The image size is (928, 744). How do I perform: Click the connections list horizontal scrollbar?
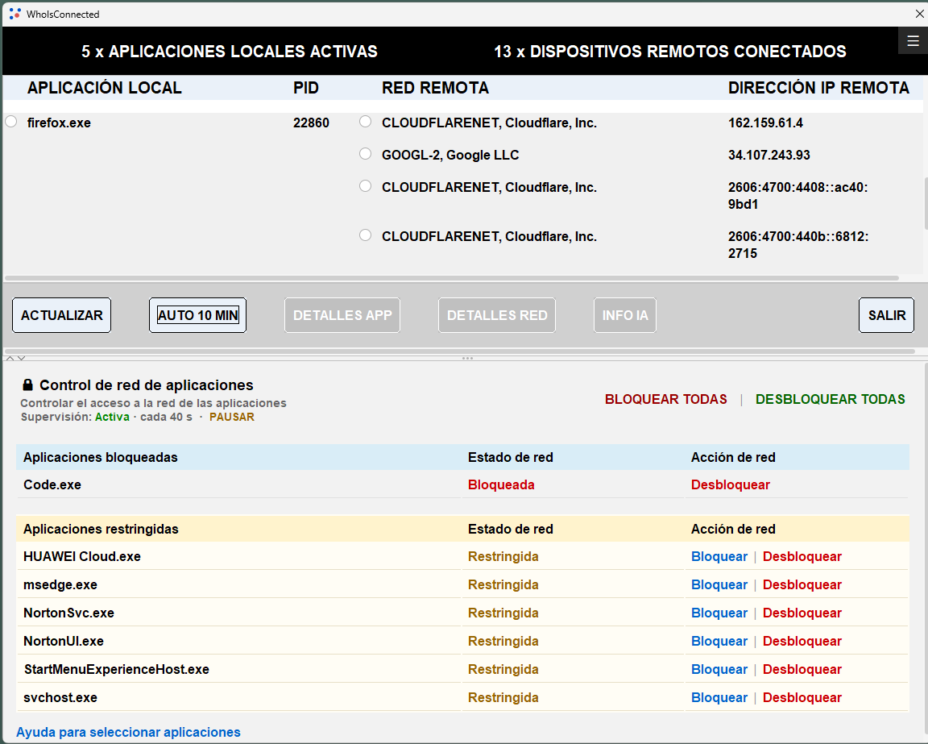[452, 278]
